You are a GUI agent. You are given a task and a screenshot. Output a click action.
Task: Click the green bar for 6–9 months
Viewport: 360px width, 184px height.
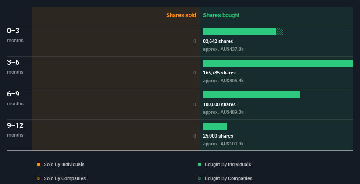click(251, 95)
